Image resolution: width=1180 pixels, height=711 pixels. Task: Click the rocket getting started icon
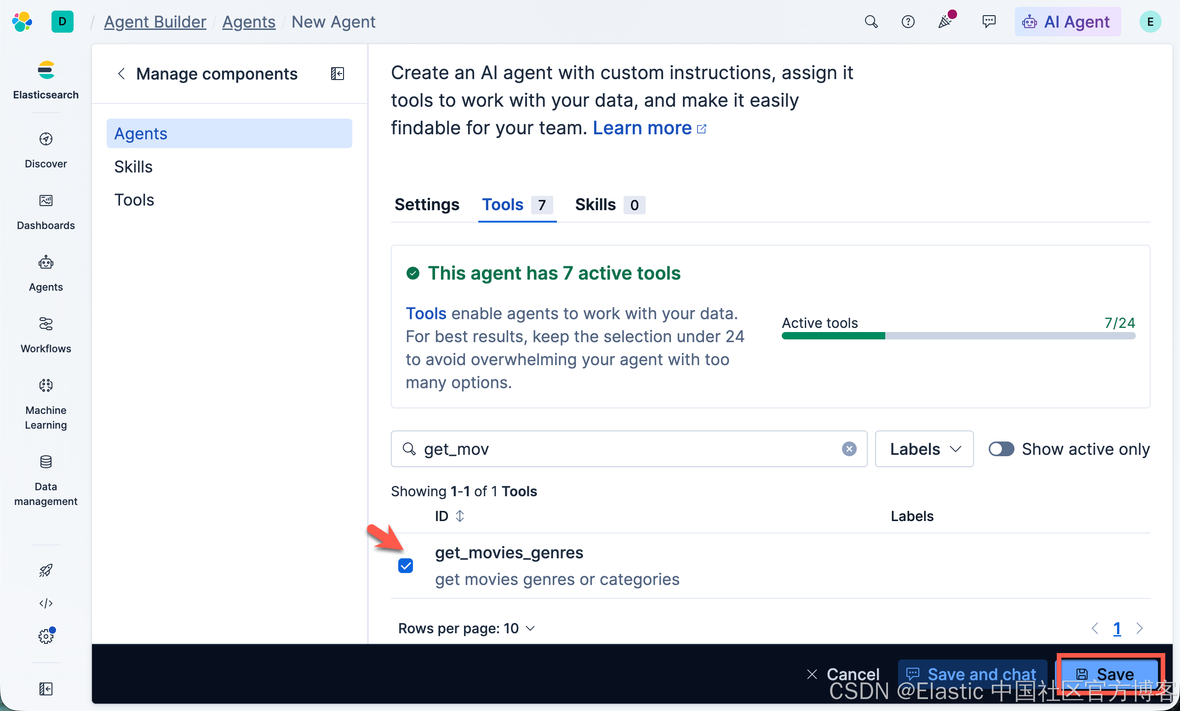[46, 570]
